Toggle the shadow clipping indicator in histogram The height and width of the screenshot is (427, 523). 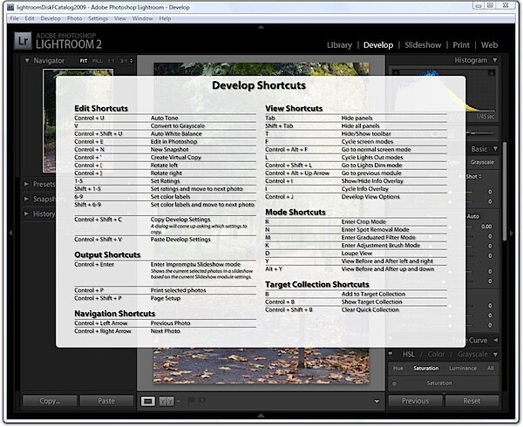click(396, 72)
